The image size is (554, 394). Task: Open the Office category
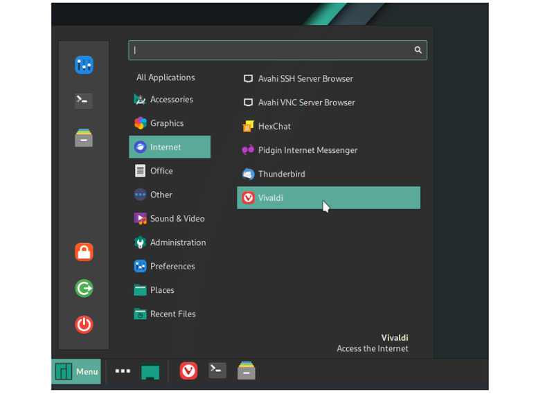pos(170,170)
